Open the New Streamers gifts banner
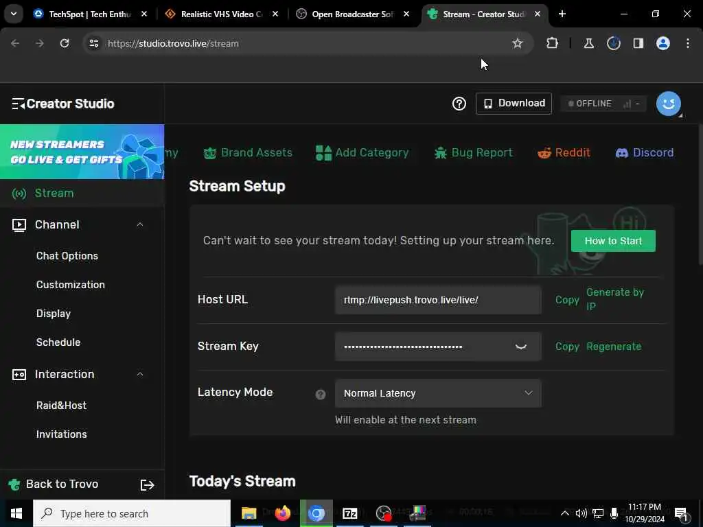The height and width of the screenshot is (527, 703). 82,152
